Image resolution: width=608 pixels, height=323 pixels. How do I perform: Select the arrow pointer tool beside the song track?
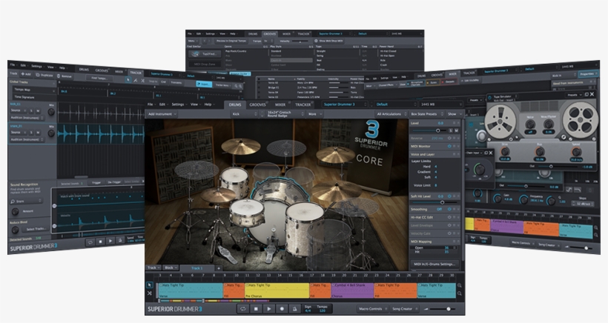150,285
